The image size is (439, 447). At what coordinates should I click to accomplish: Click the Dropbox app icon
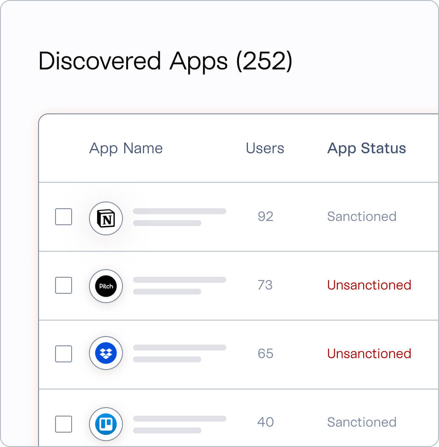[x=106, y=353]
